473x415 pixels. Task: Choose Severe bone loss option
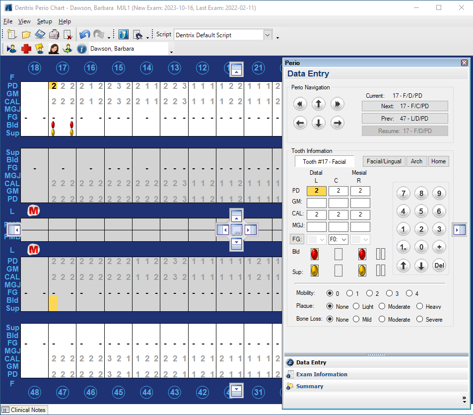tap(419, 319)
